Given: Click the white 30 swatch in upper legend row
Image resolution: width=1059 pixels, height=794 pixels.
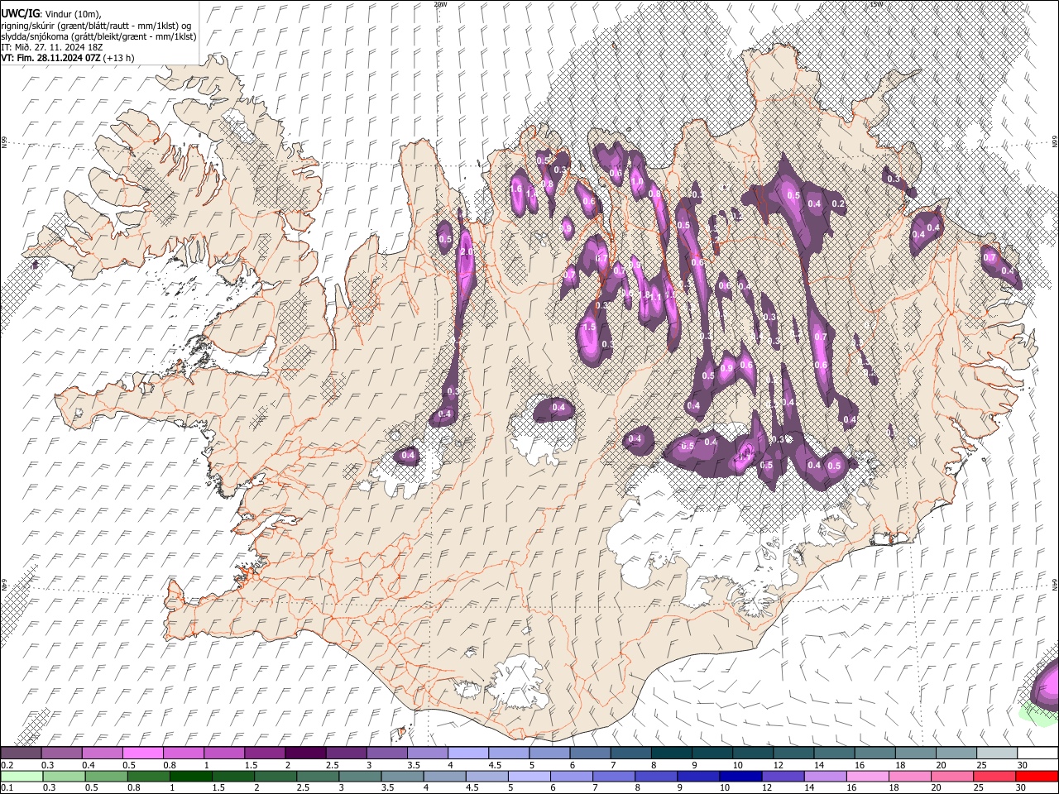Looking at the screenshot, I should [1036, 753].
